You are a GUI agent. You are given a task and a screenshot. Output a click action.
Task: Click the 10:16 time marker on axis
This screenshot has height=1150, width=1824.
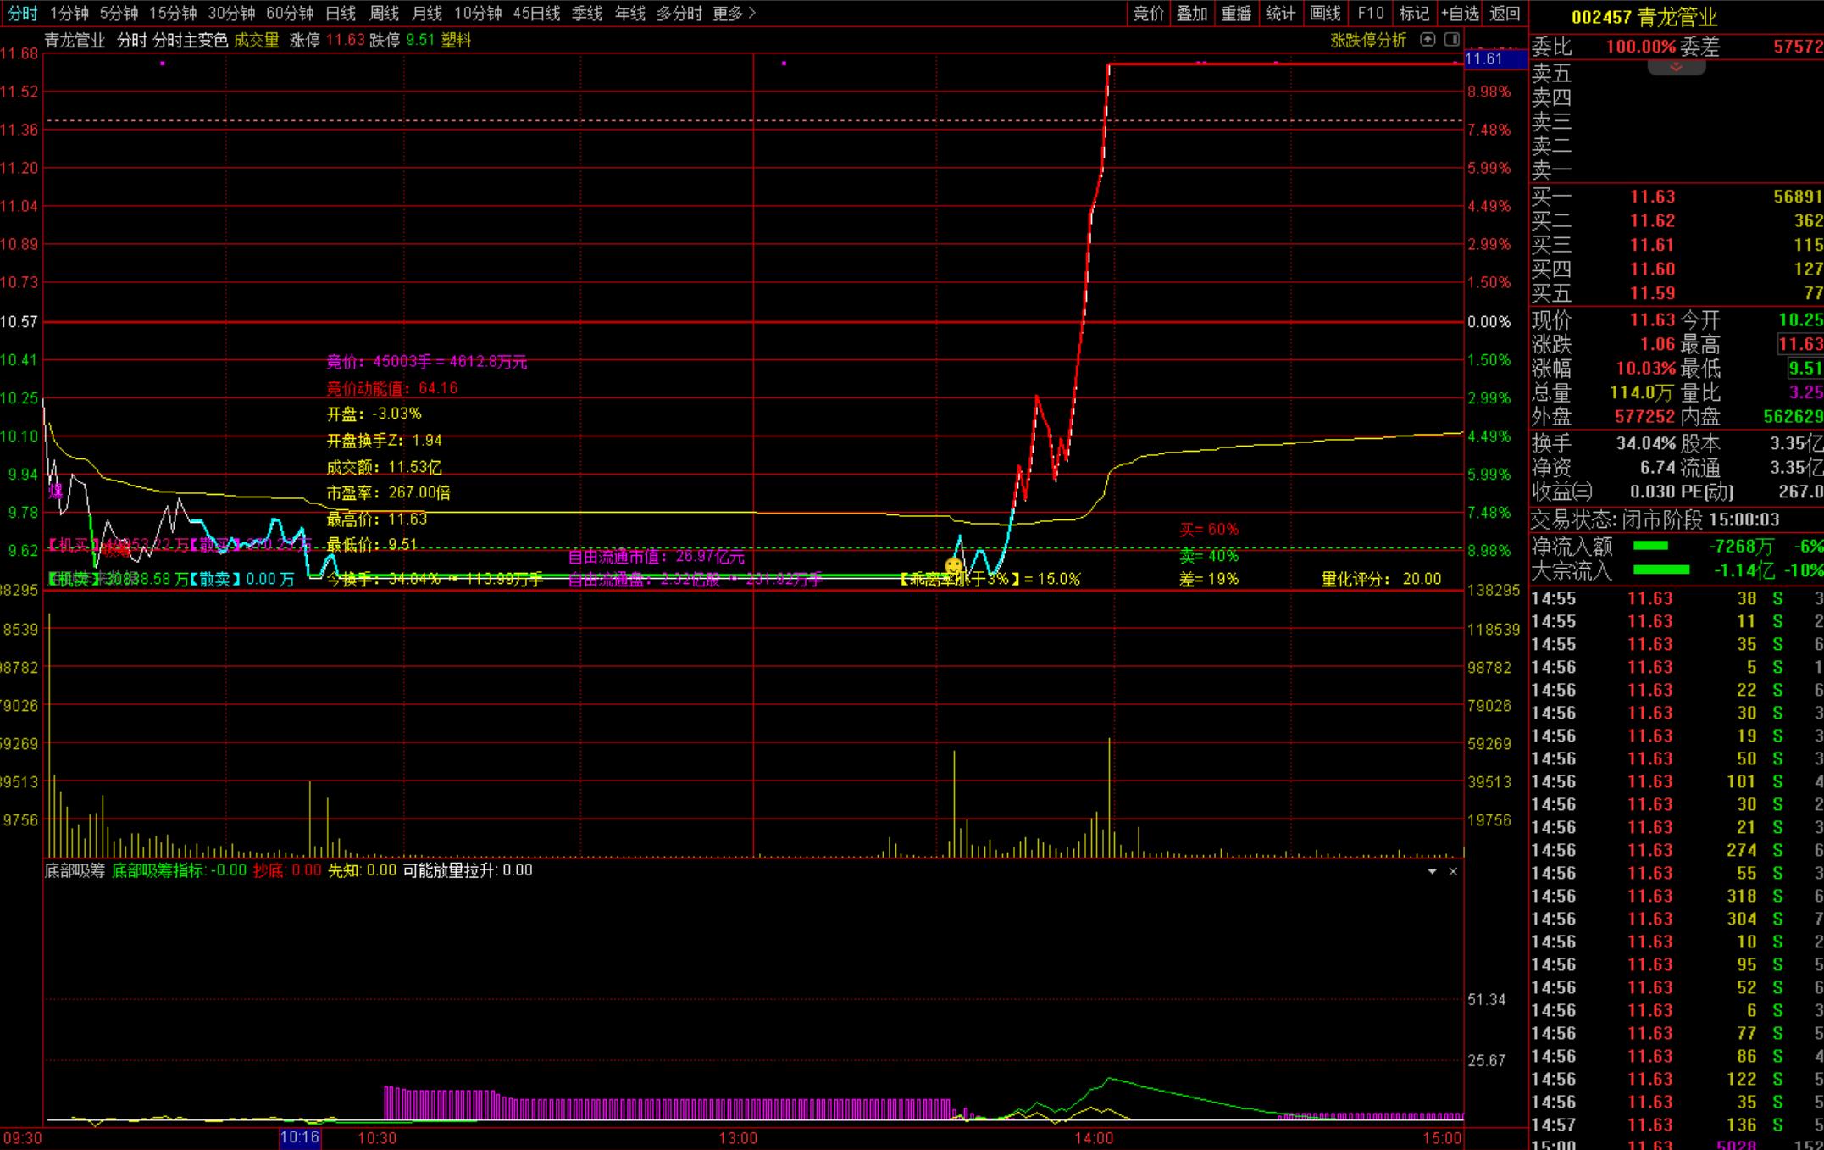click(x=300, y=1137)
